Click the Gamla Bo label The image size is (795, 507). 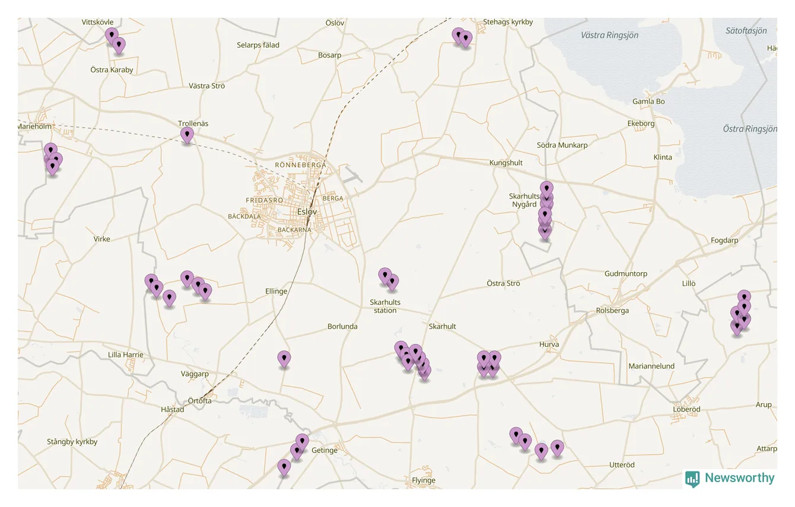tap(648, 101)
